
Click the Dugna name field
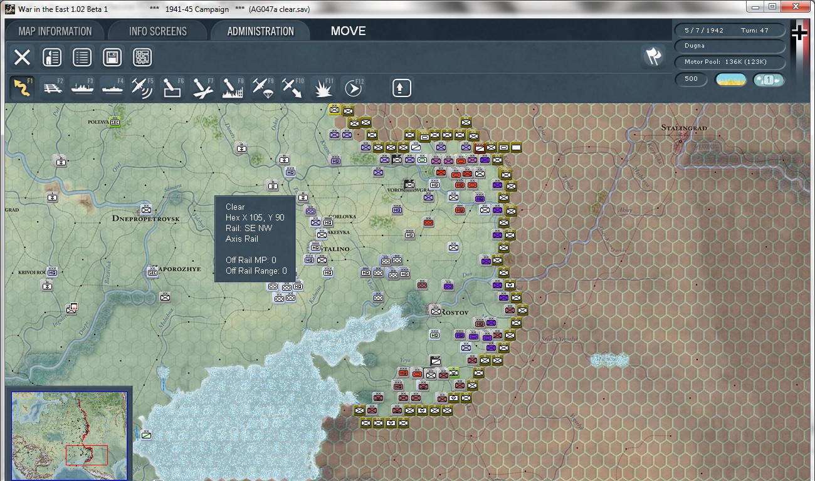point(730,46)
